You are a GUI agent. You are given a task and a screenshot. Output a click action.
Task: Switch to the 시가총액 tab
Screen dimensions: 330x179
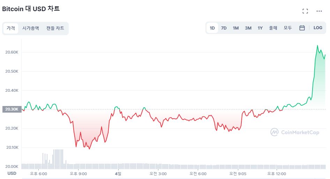point(31,28)
